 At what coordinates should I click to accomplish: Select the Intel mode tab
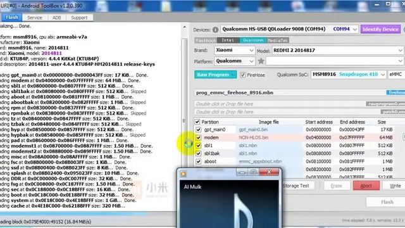(x=228, y=41)
